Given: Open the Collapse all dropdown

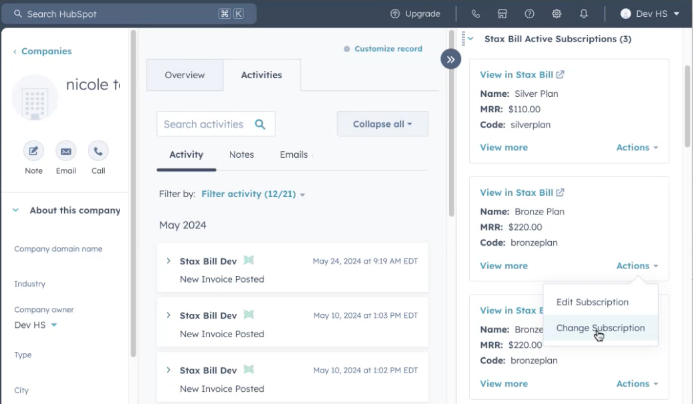Looking at the screenshot, I should (383, 124).
